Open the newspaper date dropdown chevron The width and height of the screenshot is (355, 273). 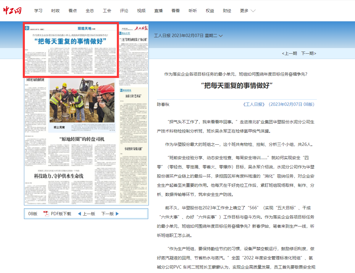point(220,36)
